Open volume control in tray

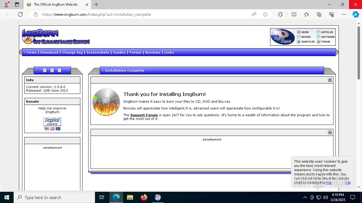pos(326,197)
